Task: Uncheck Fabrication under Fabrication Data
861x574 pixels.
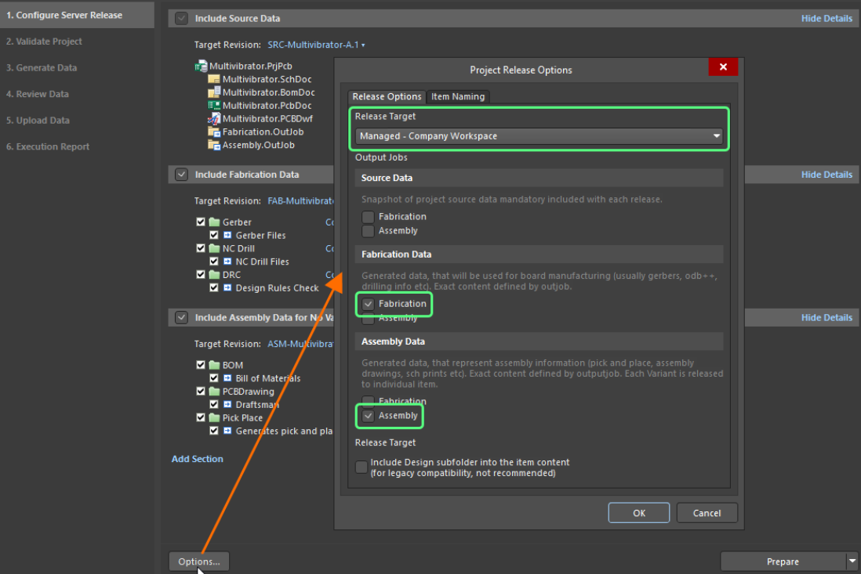Action: pos(368,304)
